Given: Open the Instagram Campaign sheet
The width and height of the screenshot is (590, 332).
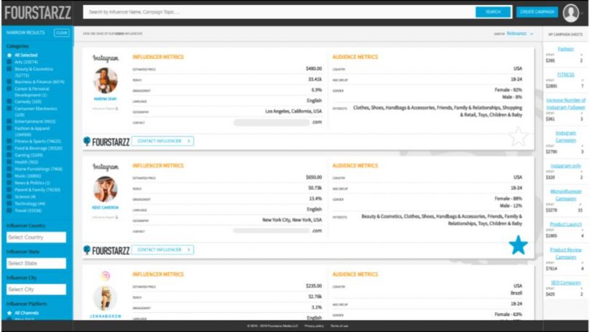Looking at the screenshot, I should click(x=565, y=136).
